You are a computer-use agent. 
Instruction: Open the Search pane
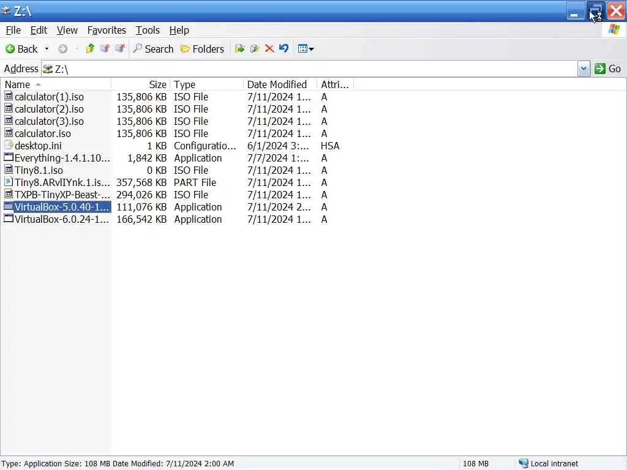click(153, 49)
